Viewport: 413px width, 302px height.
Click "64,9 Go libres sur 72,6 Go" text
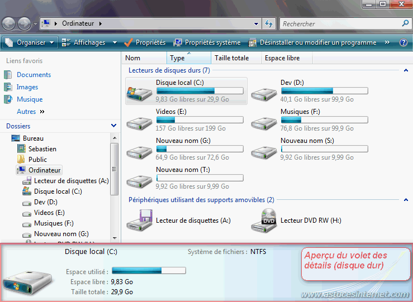coord(192,157)
